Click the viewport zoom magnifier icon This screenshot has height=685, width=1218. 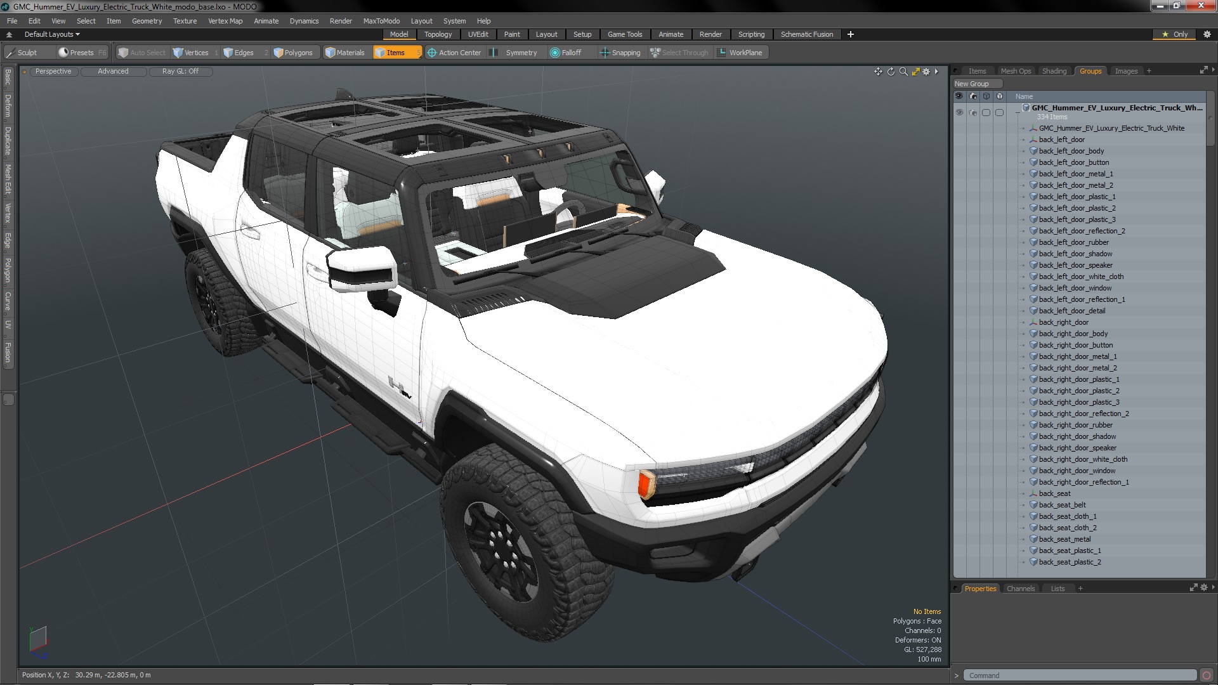tap(903, 72)
